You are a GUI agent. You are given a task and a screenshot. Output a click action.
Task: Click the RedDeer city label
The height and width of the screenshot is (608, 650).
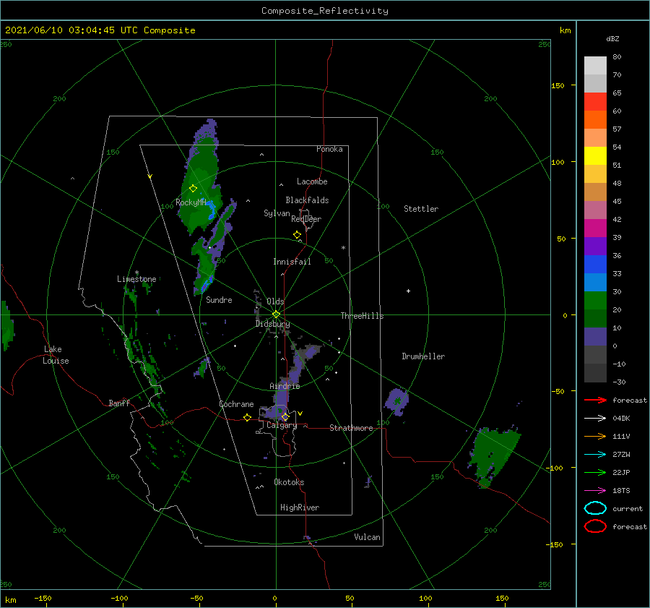[306, 219]
